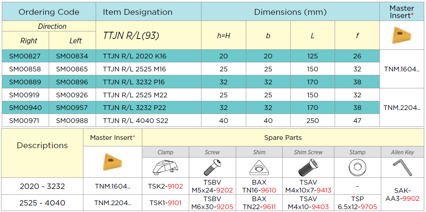Click the Right direction column header
The width and height of the screenshot is (426, 212).
[29, 41]
